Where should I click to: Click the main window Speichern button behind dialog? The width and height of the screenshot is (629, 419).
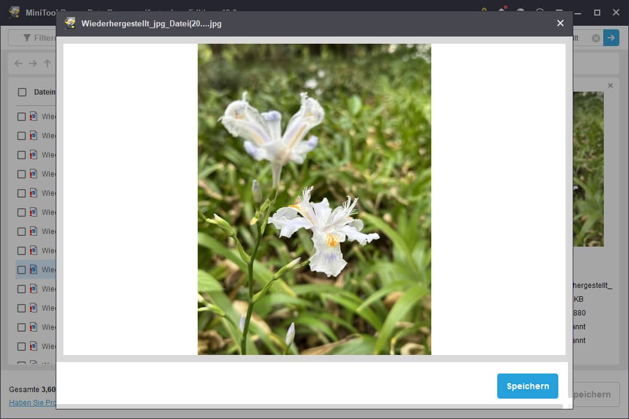(x=596, y=394)
